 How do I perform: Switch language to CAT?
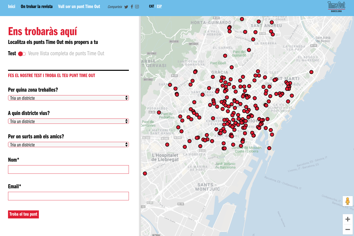151,6
